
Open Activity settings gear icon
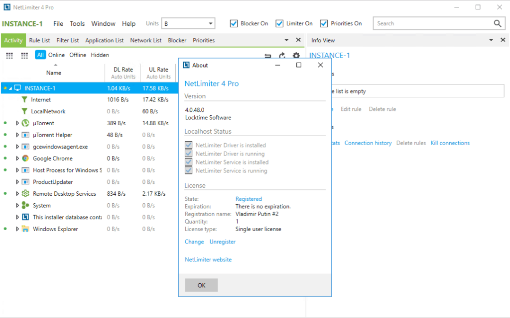click(296, 55)
